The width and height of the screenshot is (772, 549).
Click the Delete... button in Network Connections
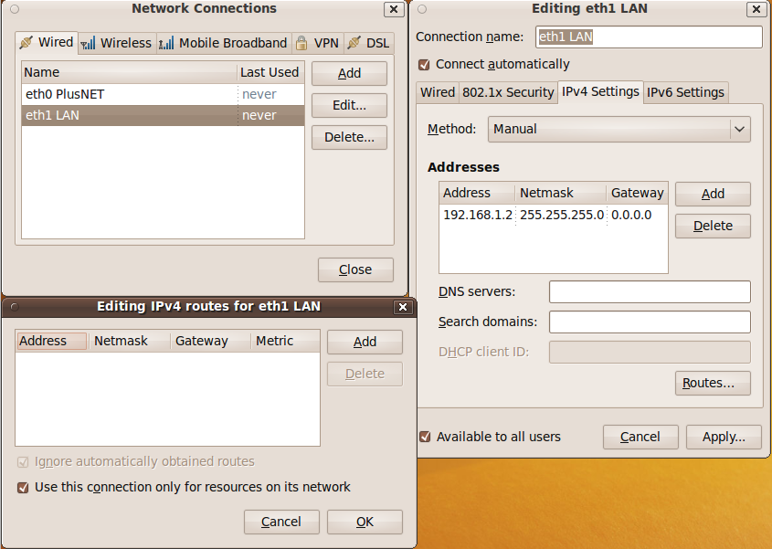349,137
